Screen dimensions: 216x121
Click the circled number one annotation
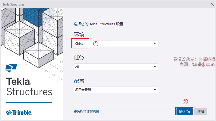click(96, 44)
